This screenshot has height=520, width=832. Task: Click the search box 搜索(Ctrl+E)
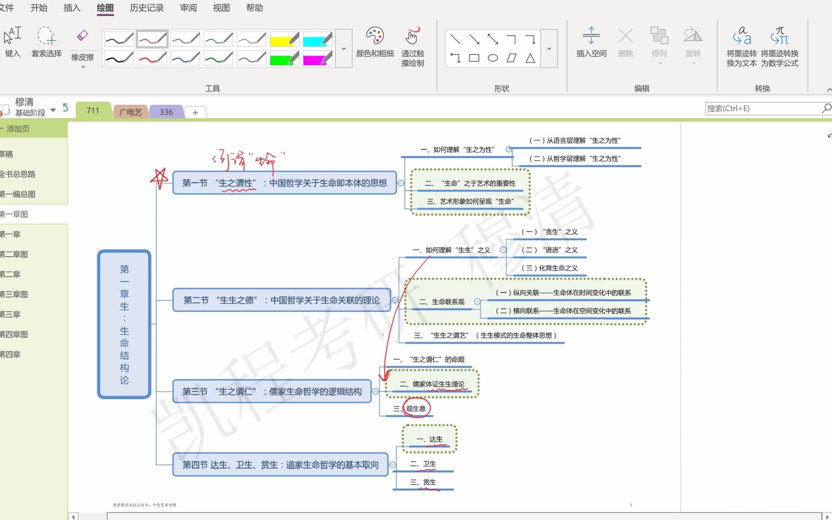[x=768, y=108]
